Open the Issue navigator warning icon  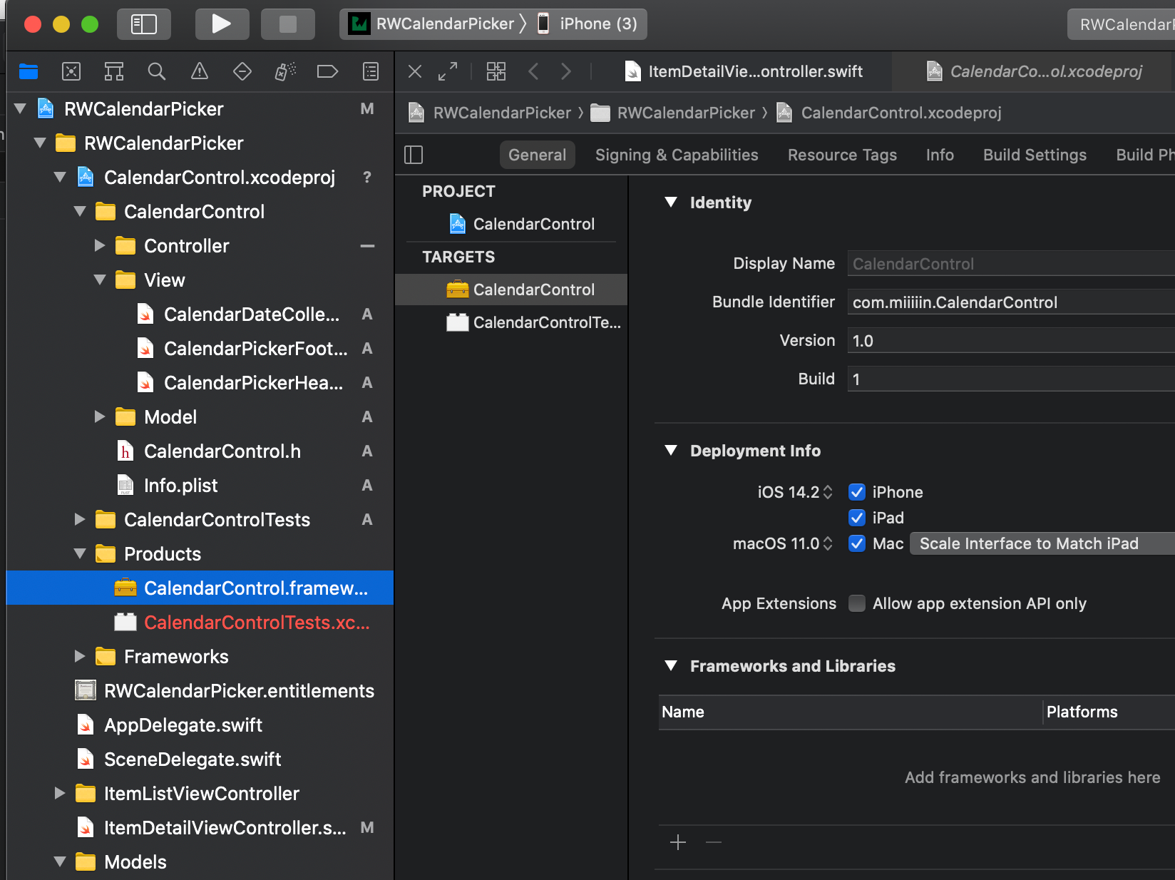click(200, 71)
